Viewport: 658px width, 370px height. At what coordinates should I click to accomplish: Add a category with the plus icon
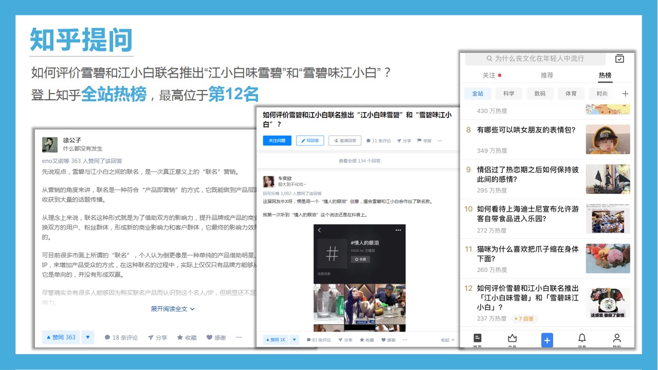click(x=625, y=94)
